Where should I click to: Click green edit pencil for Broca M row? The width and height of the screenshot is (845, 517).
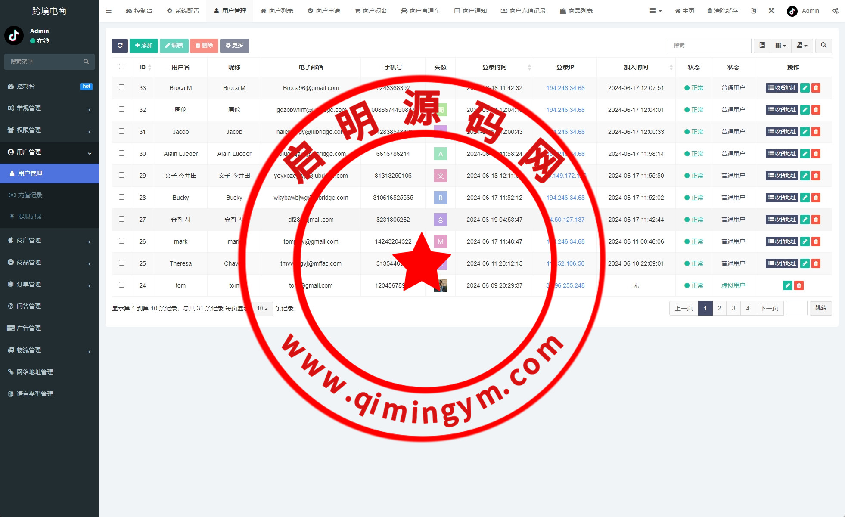point(805,88)
